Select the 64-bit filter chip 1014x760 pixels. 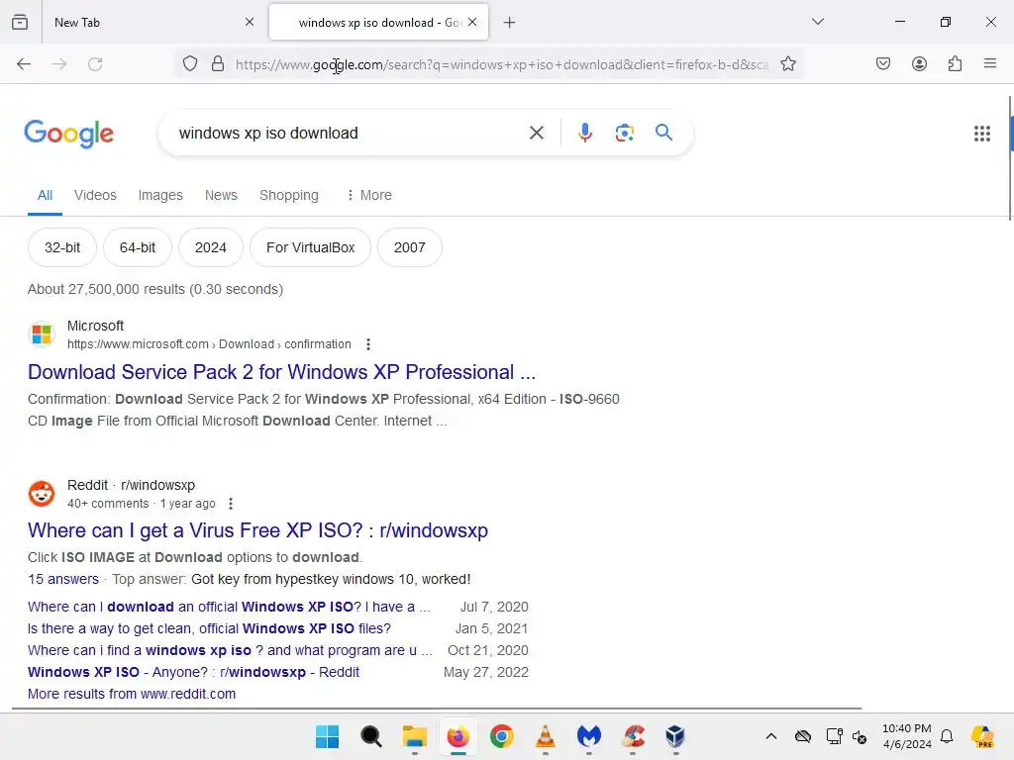(x=137, y=247)
